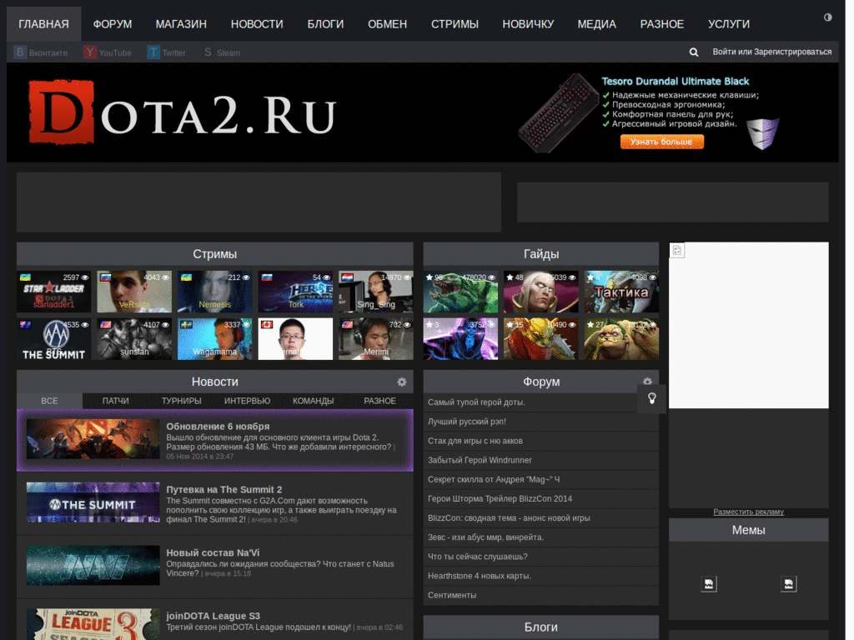Open thread Сентименты
This screenshot has height=640, width=854.
click(452, 595)
